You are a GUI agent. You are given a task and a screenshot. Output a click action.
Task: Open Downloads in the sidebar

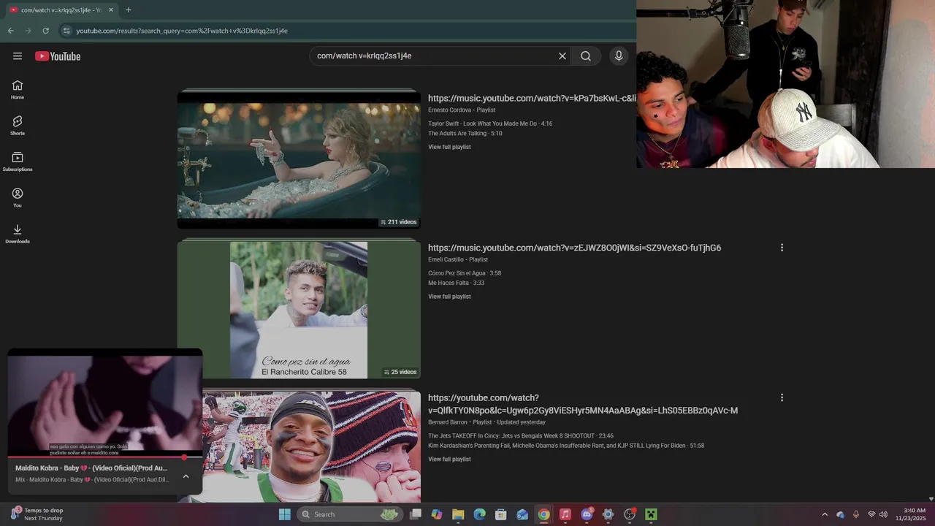[x=18, y=234]
